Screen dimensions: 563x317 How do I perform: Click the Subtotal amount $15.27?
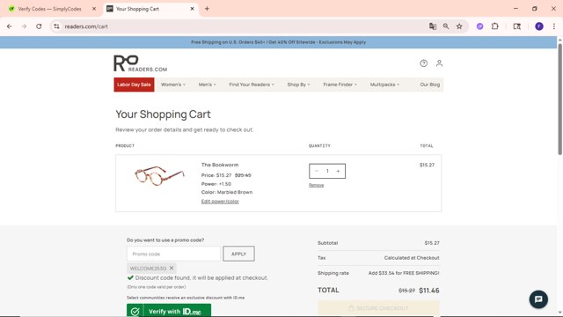(x=432, y=243)
